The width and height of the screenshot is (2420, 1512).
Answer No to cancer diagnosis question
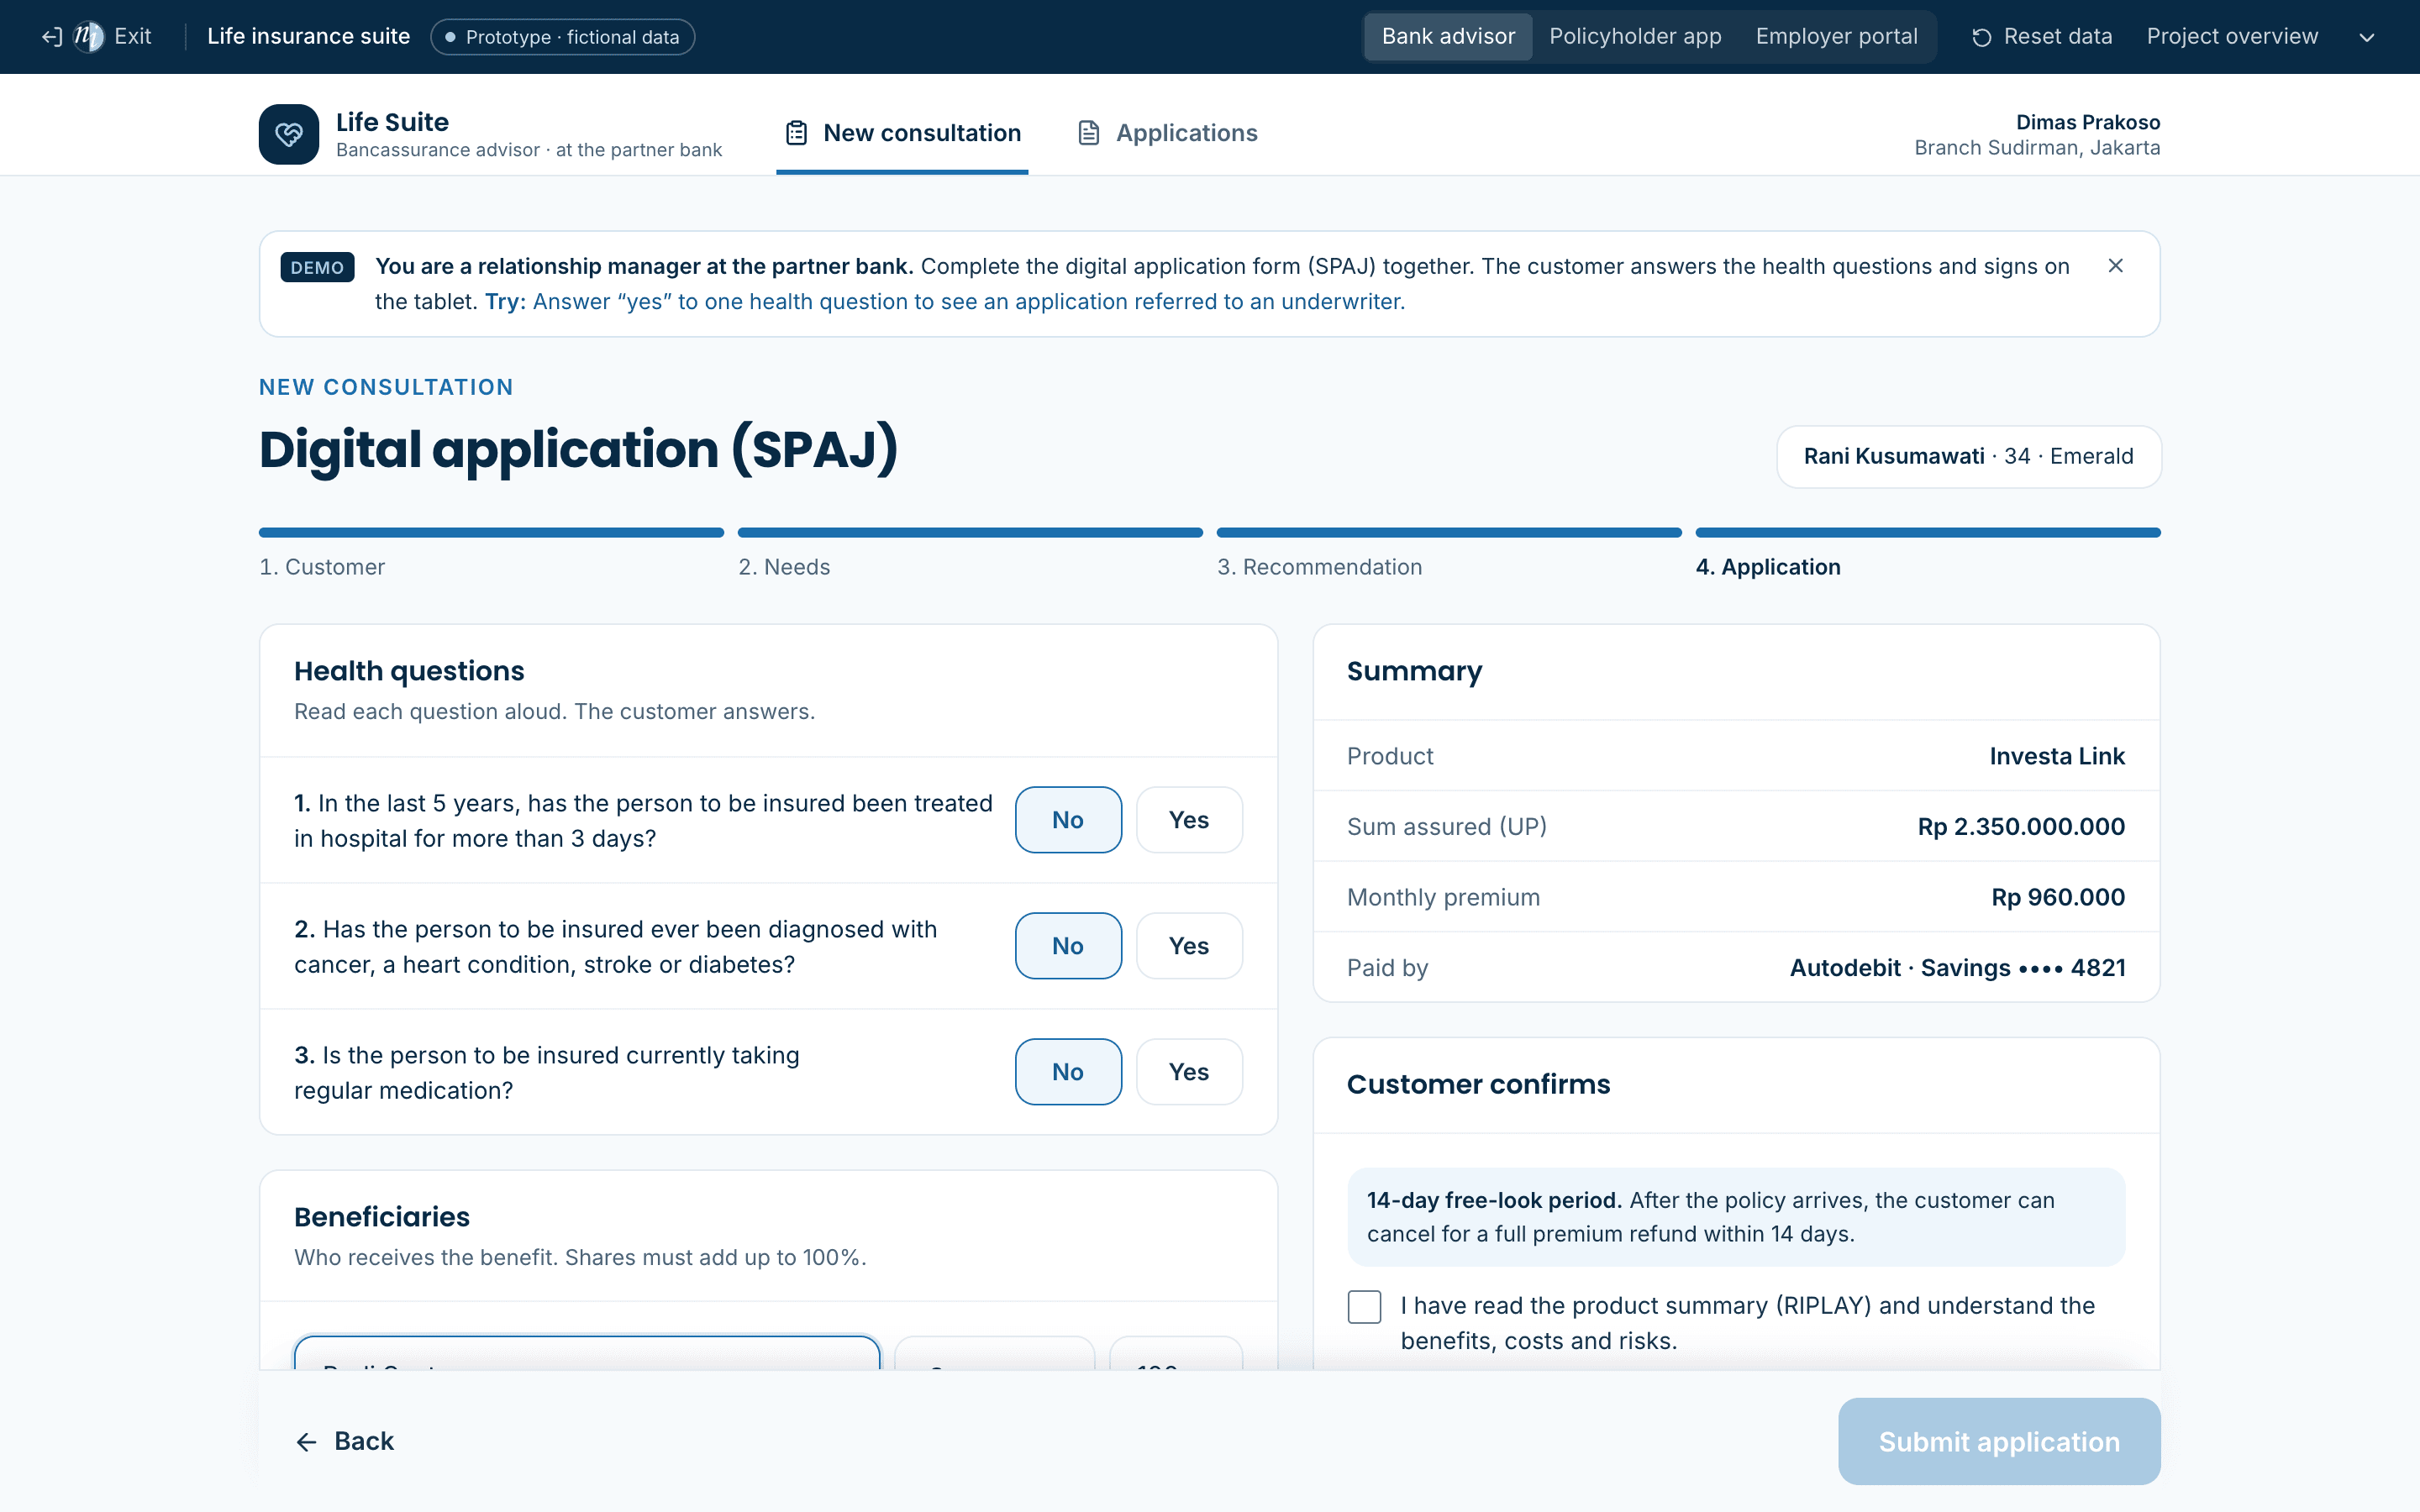[1068, 946]
